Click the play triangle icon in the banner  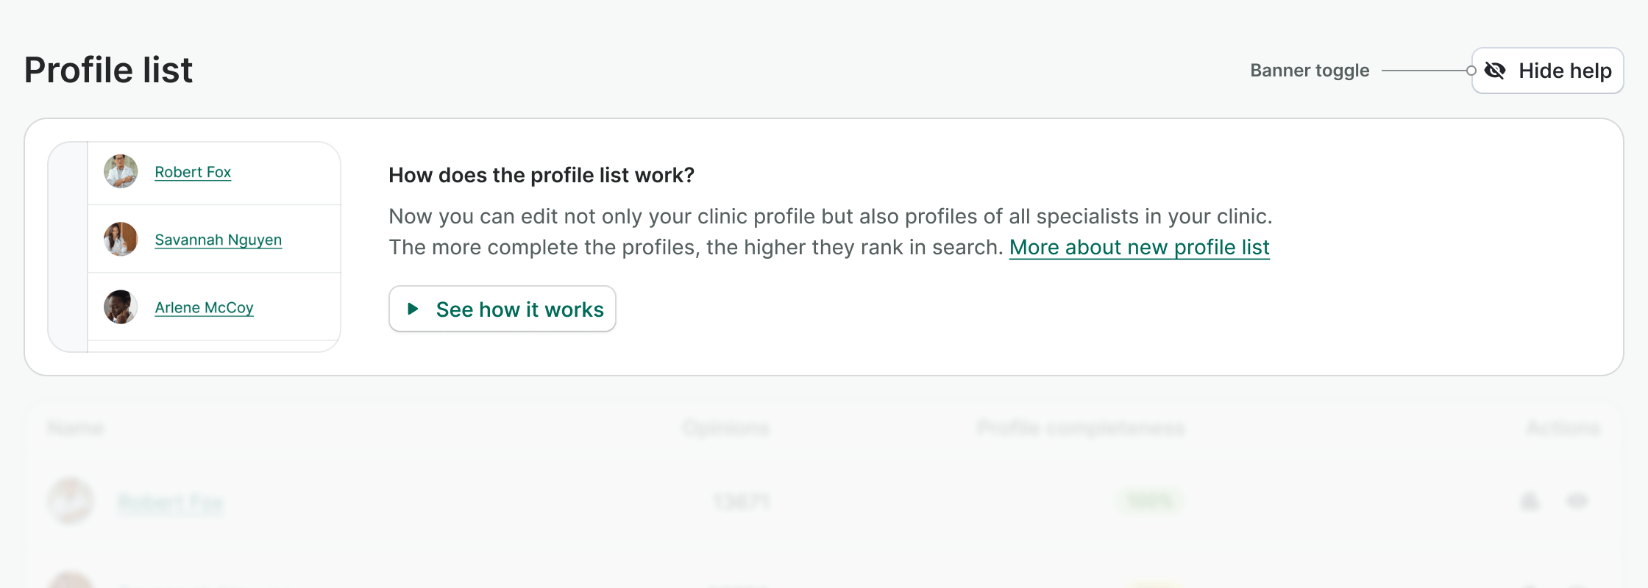413,309
